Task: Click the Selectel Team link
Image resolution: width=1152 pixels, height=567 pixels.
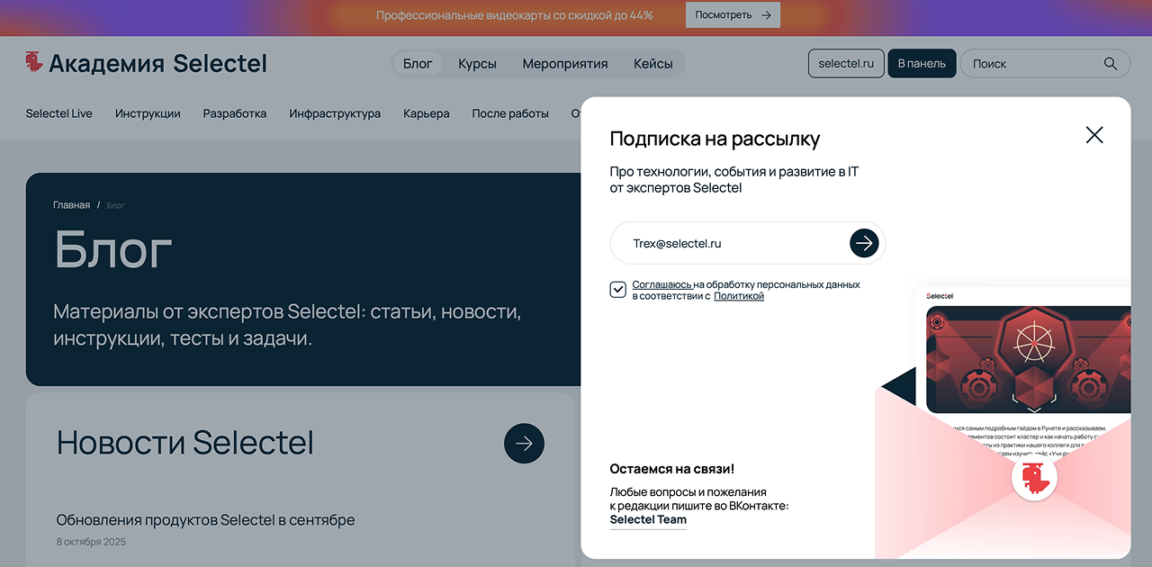Action: coord(647,520)
